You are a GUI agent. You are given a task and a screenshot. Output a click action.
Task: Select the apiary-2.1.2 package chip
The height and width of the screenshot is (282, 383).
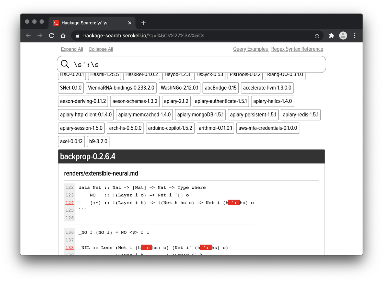point(176,101)
